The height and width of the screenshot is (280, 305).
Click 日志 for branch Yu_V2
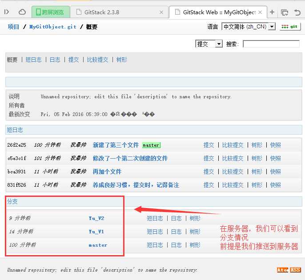click(176, 218)
